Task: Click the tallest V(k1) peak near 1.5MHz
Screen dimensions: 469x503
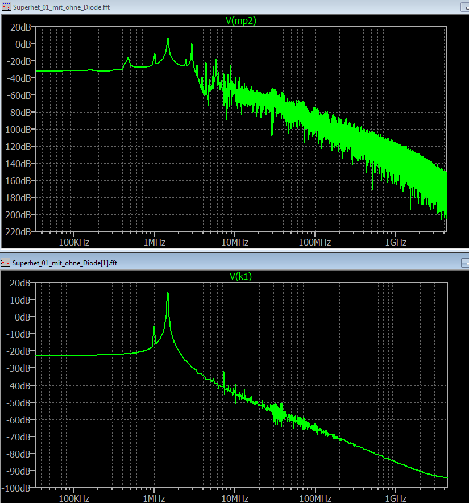Action: coord(168,294)
